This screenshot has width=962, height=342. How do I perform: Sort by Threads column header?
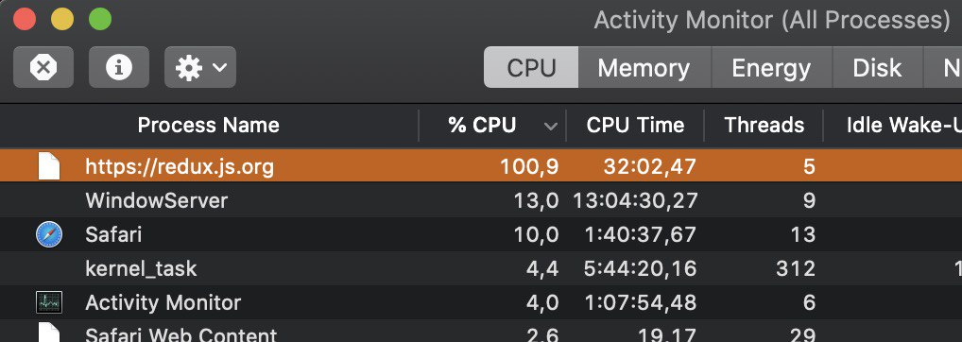(764, 126)
